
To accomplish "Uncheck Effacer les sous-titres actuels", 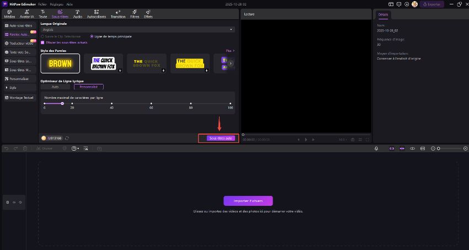I will coord(43,42).
